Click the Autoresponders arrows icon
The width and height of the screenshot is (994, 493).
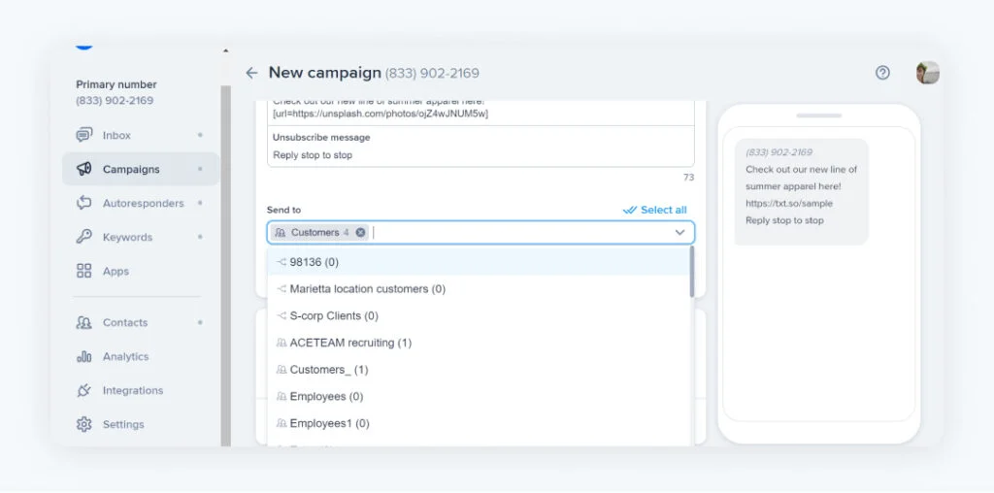point(84,203)
